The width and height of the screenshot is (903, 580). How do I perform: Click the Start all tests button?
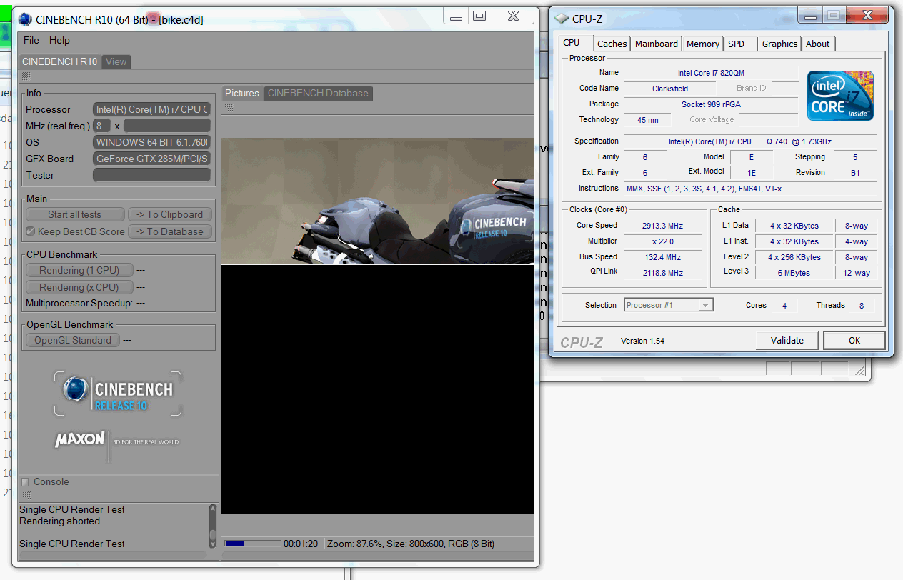75,214
